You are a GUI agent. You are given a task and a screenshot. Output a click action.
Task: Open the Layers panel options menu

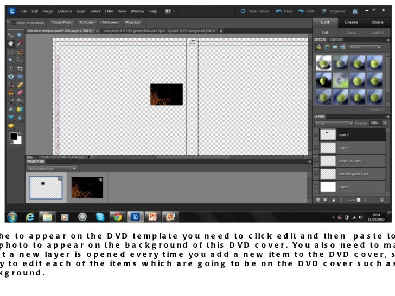coord(387,117)
